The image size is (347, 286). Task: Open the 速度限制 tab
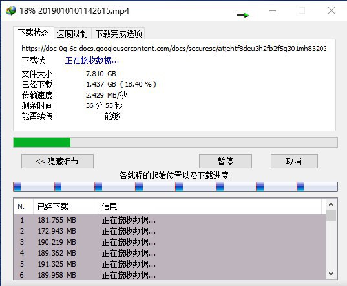click(x=72, y=34)
